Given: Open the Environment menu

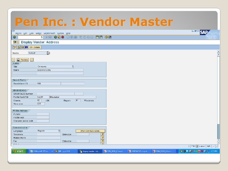Looking at the screenshot, I should (49, 33).
